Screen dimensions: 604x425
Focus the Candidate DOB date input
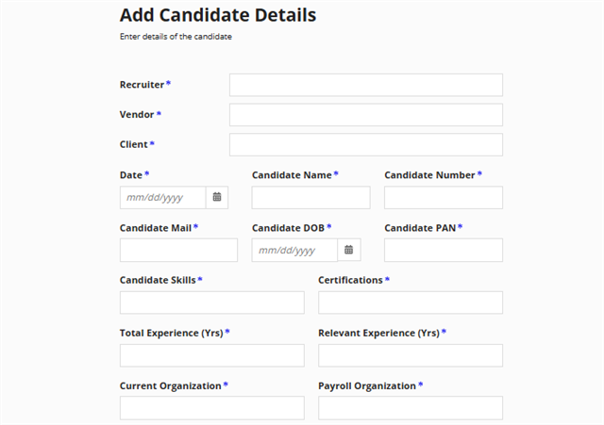pyautogui.click(x=294, y=250)
